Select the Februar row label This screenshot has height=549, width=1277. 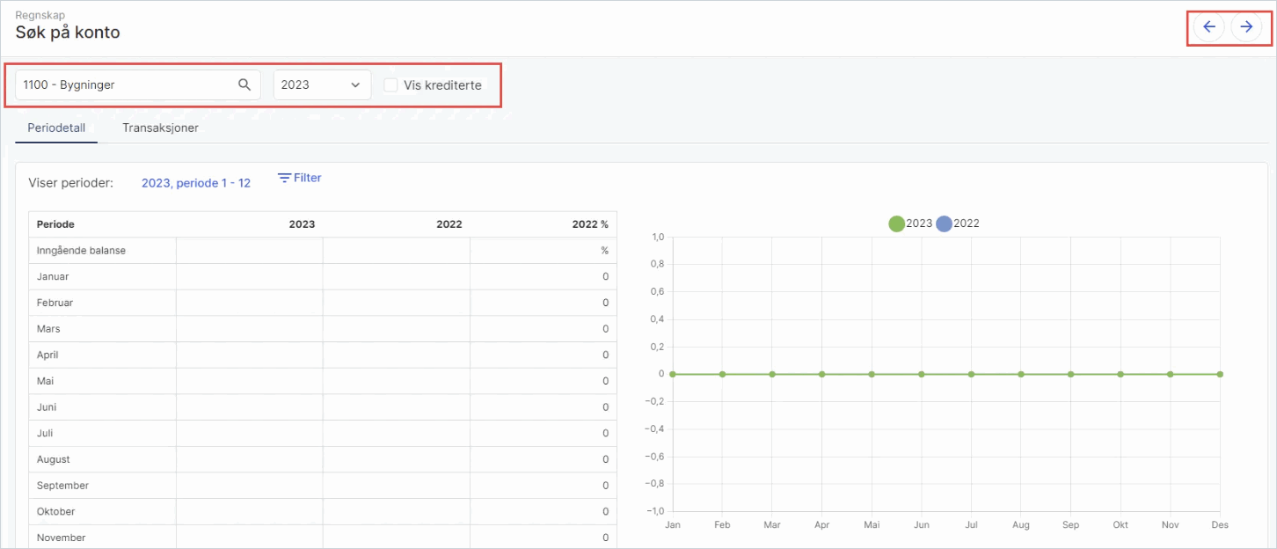pyautogui.click(x=55, y=303)
